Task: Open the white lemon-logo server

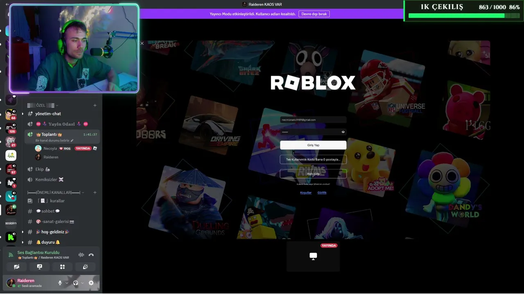Action: click(11, 156)
